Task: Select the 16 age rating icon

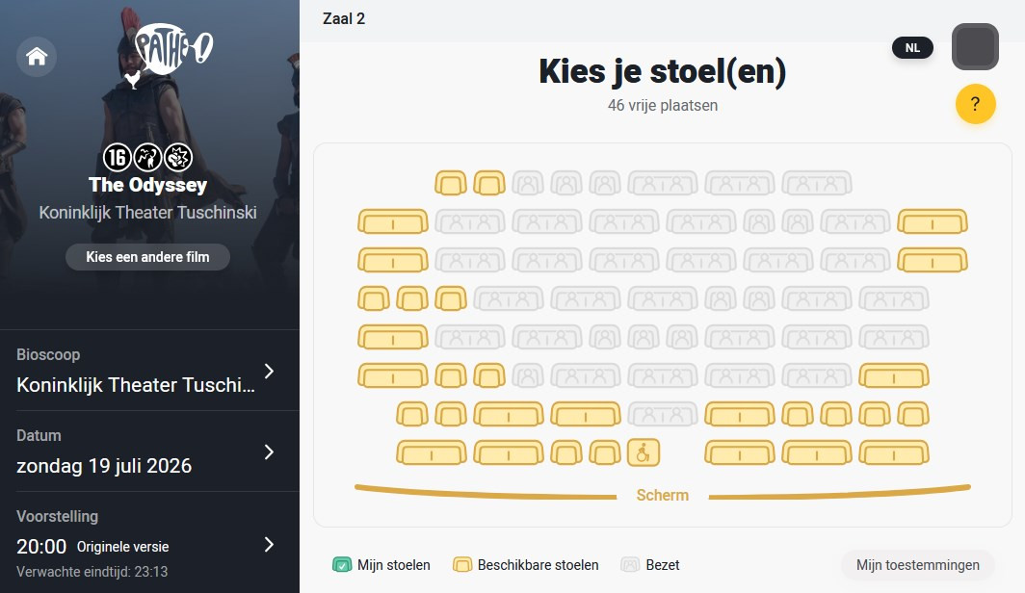Action: coord(117,157)
